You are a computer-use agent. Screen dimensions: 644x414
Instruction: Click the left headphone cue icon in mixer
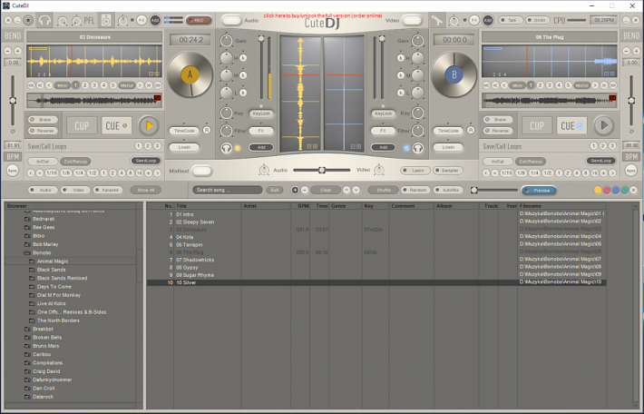pyautogui.click(x=226, y=148)
